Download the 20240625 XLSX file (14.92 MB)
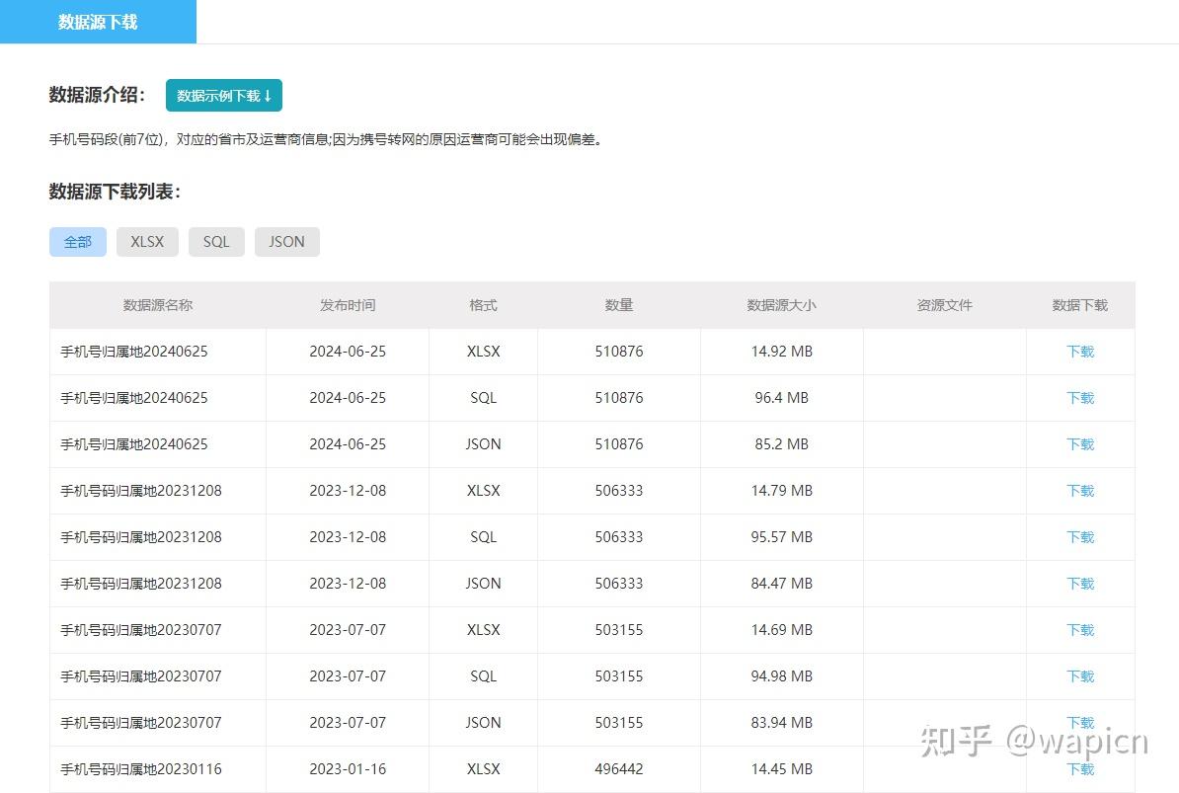The image size is (1179, 793). (x=1080, y=352)
